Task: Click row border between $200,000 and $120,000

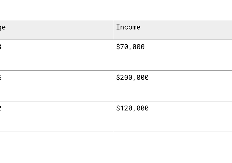Action: click(172, 101)
